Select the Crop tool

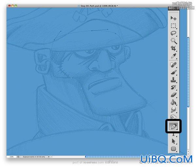(173, 48)
